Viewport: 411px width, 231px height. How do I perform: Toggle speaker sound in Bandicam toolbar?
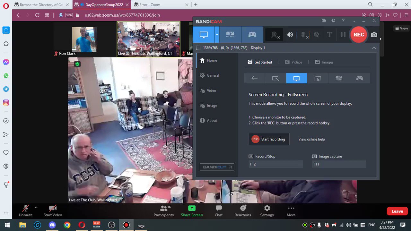pyautogui.click(x=290, y=35)
